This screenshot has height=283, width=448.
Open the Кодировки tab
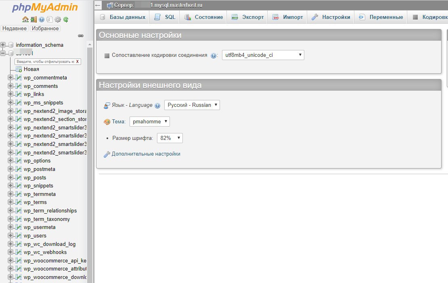point(428,17)
